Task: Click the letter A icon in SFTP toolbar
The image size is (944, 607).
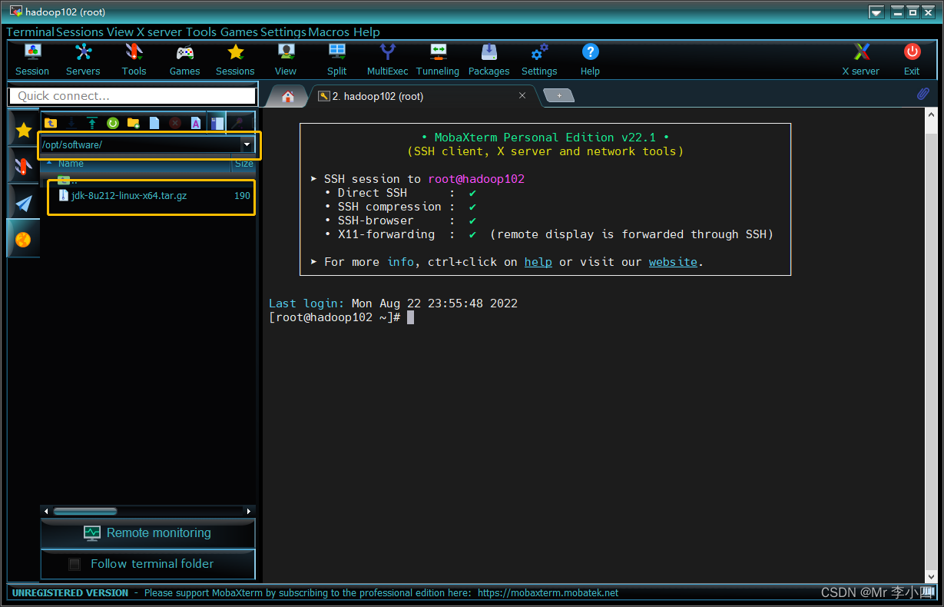Action: point(196,123)
